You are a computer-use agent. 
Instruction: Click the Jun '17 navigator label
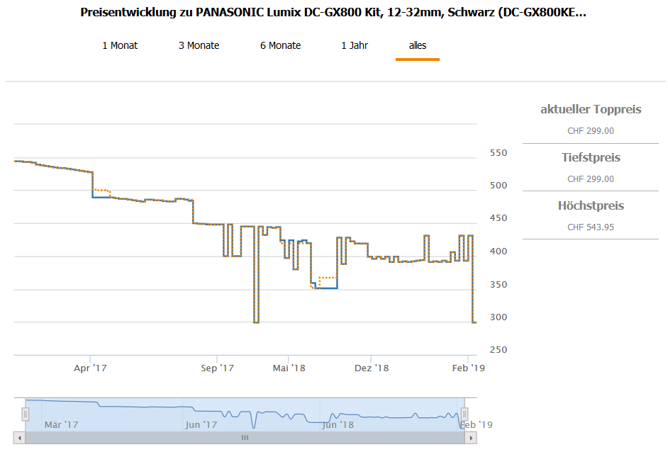(201, 425)
